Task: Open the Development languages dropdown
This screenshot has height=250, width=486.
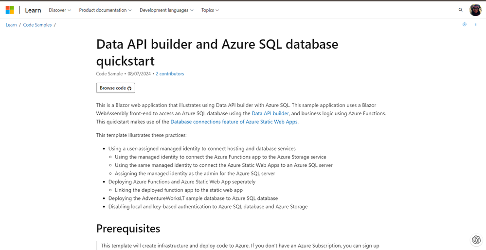Action: 166,10
